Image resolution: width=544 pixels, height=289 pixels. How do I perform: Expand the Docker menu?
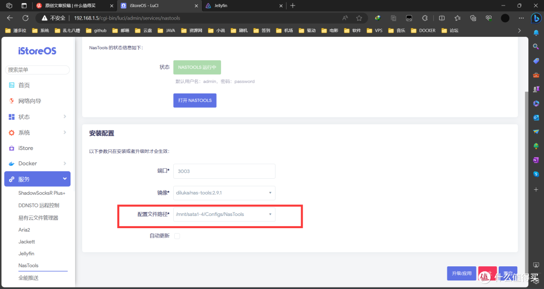(x=37, y=164)
